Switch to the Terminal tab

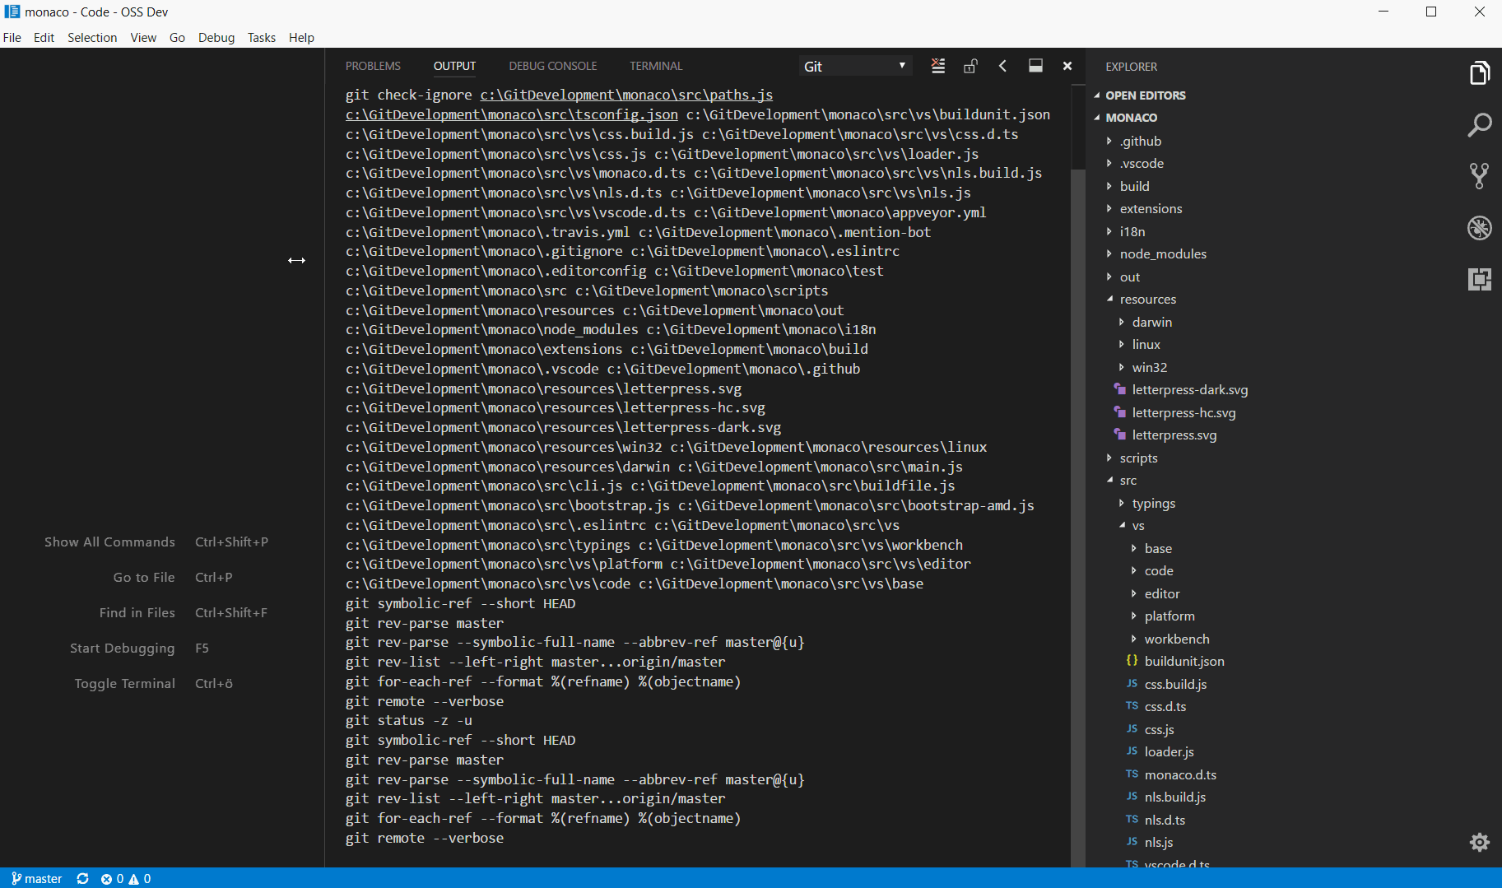pyautogui.click(x=656, y=66)
